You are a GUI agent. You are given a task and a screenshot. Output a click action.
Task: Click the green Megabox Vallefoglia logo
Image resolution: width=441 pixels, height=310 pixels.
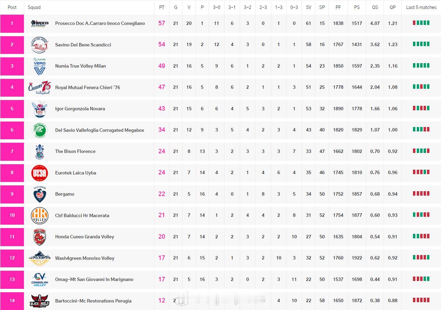tap(40, 130)
